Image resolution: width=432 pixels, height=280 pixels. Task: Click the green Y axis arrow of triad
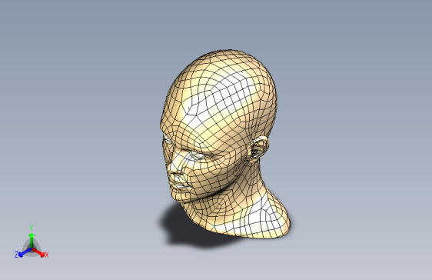(x=32, y=240)
